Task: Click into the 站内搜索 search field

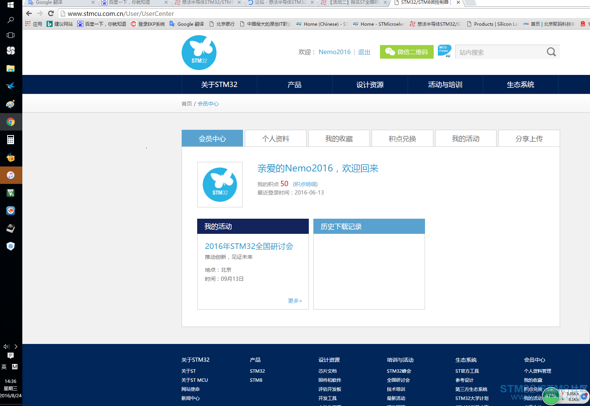Action: [x=500, y=52]
